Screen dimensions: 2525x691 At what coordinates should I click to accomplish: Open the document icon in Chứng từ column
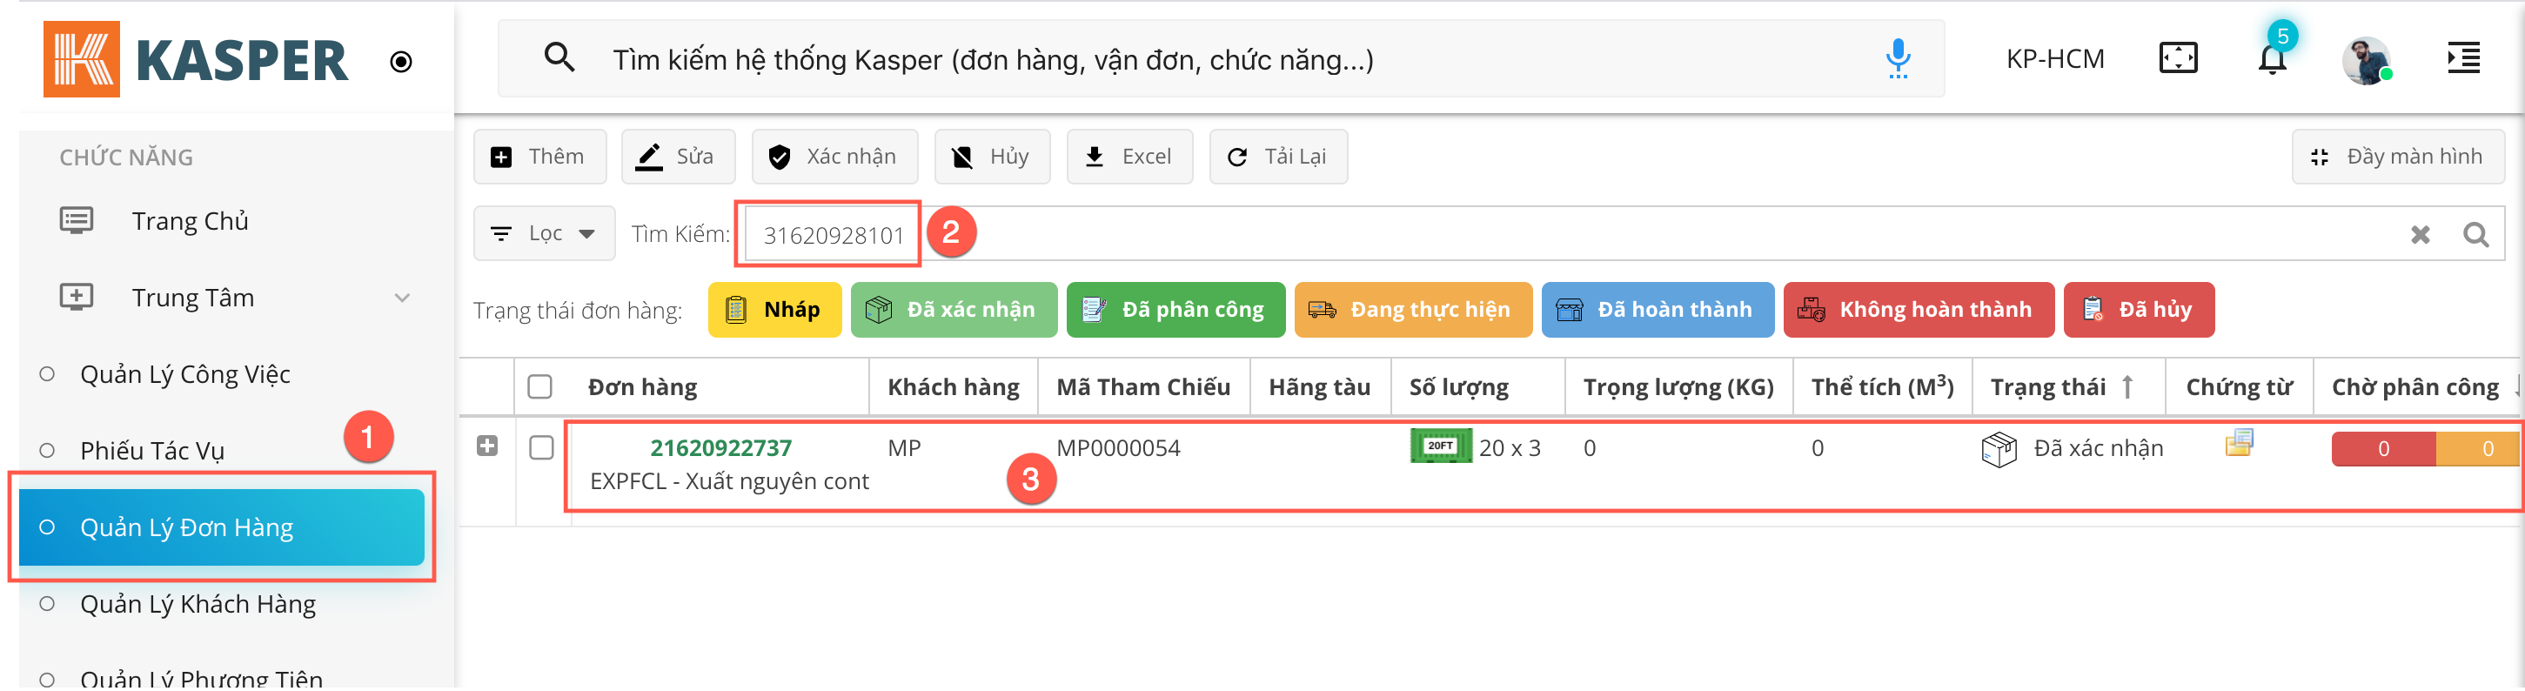coord(2239,444)
